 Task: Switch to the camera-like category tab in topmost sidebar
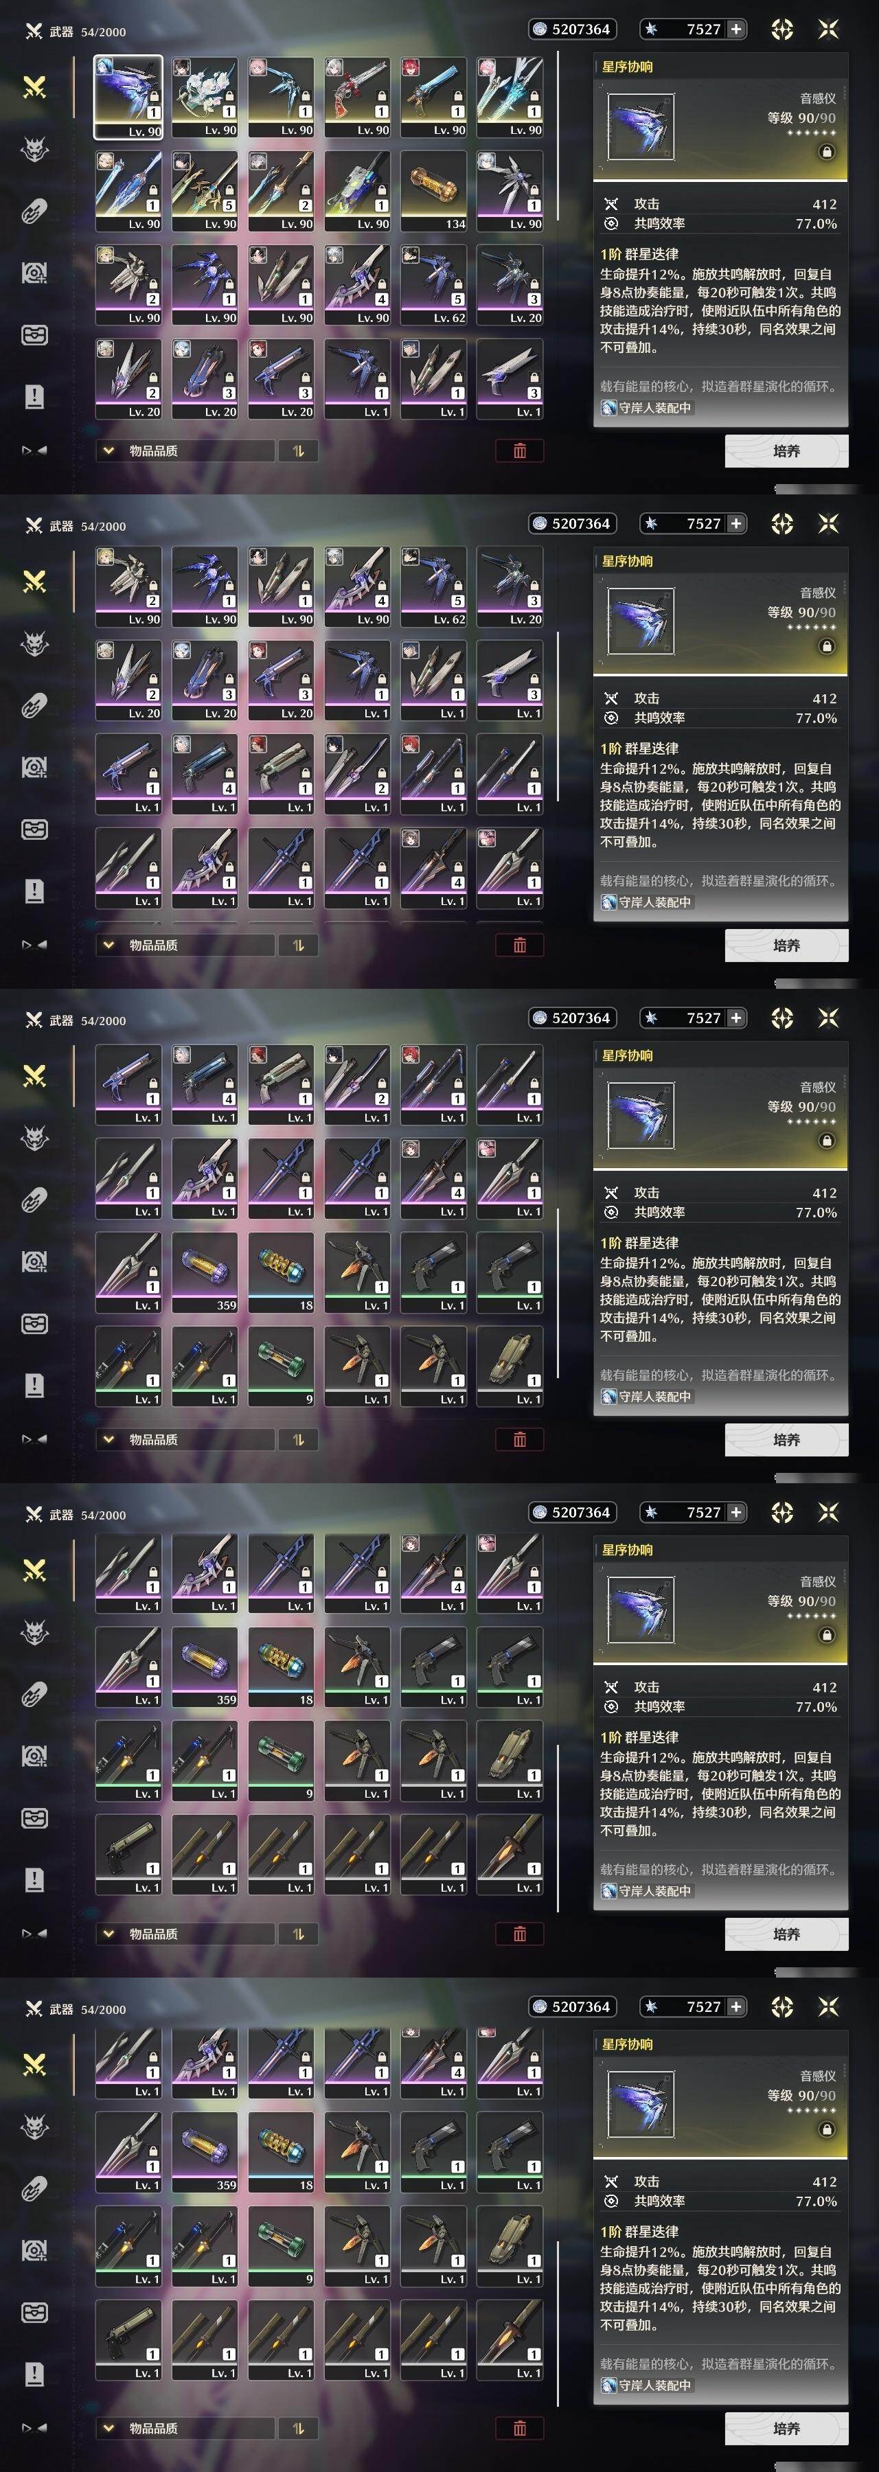(x=34, y=273)
